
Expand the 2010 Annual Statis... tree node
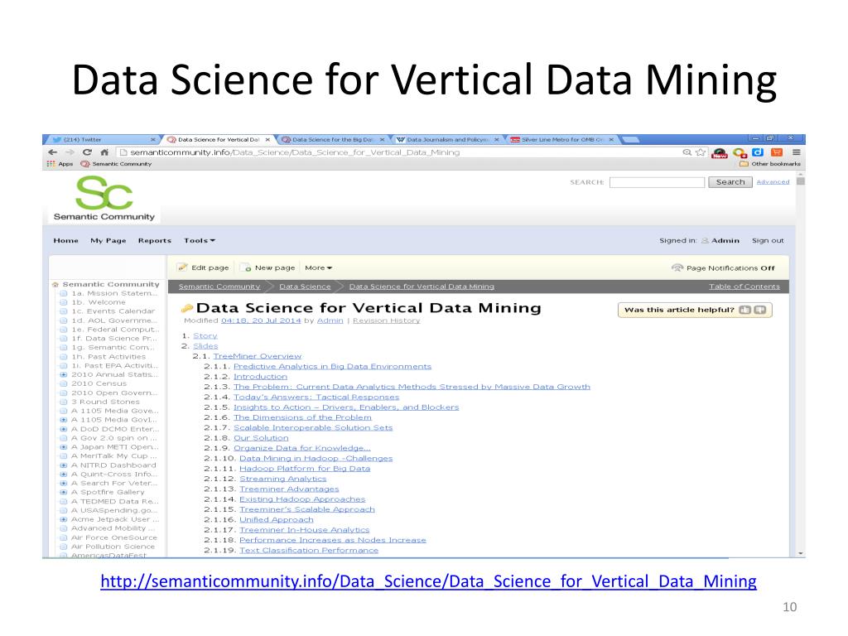pyautogui.click(x=63, y=374)
